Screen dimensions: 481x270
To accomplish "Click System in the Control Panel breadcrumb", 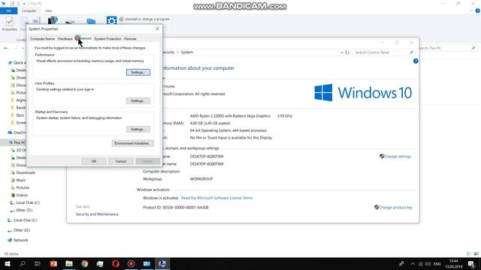I will pos(187,52).
